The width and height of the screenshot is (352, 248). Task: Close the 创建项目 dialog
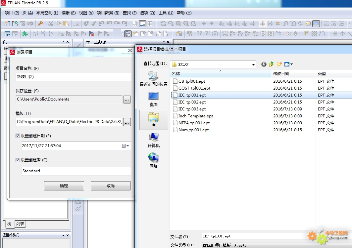[129, 51]
